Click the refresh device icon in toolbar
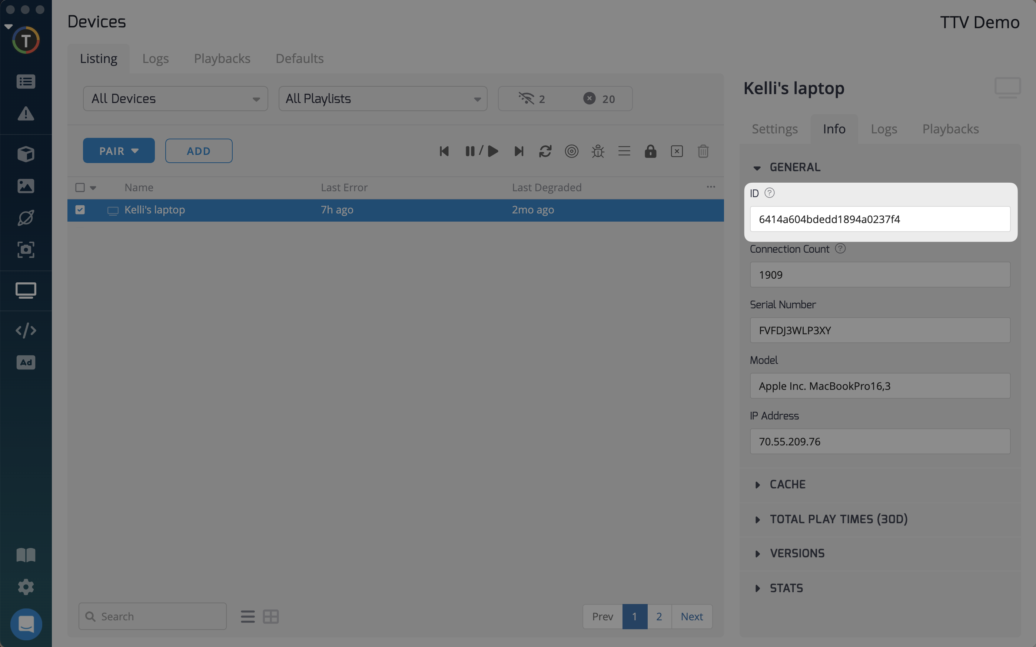 545,151
